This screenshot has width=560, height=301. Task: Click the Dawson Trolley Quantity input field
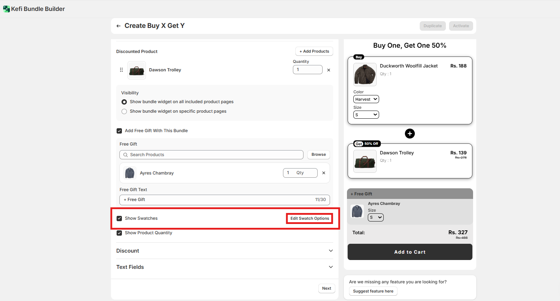(307, 70)
